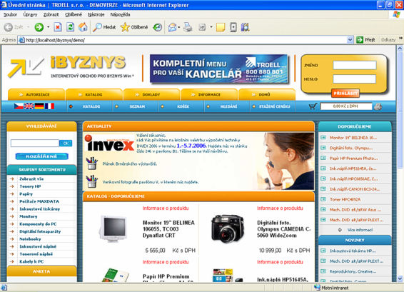Click the invex logo image
Image resolution: width=404 pixels, height=292 pixels.
(x=110, y=144)
